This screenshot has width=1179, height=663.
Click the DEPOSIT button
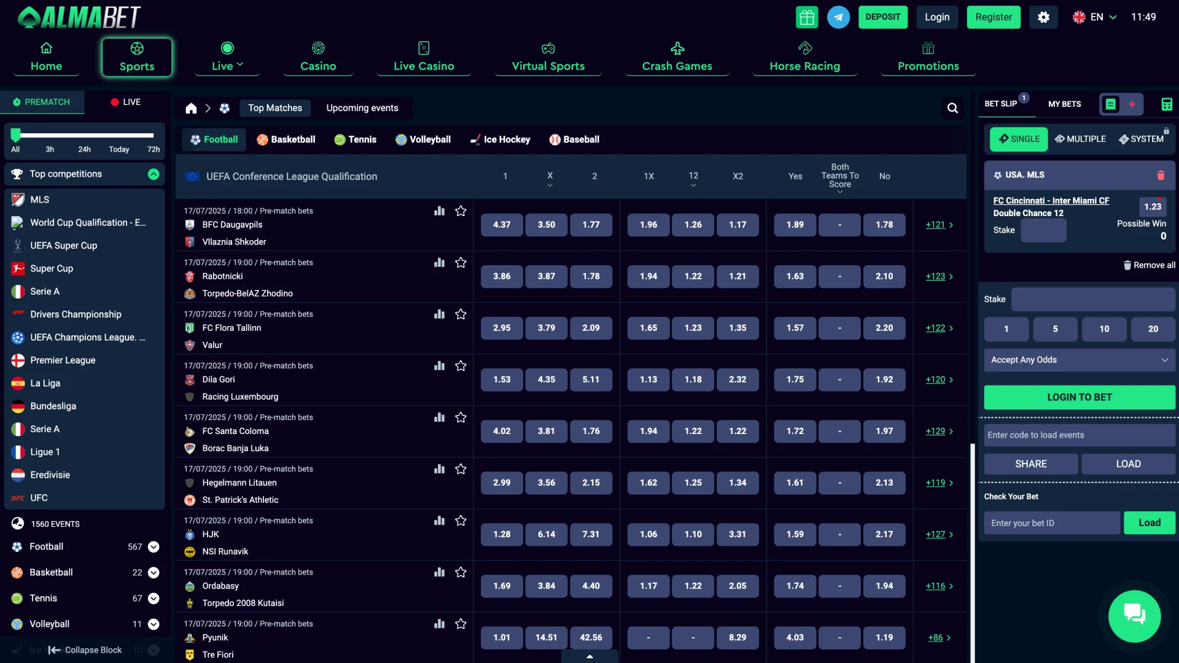[x=882, y=17]
